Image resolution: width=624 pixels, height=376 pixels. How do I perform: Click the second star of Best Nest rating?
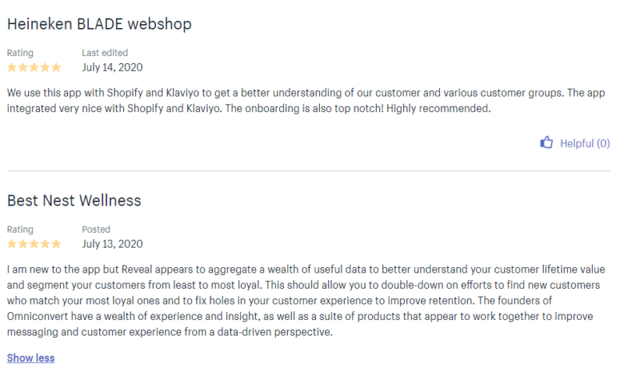point(23,244)
